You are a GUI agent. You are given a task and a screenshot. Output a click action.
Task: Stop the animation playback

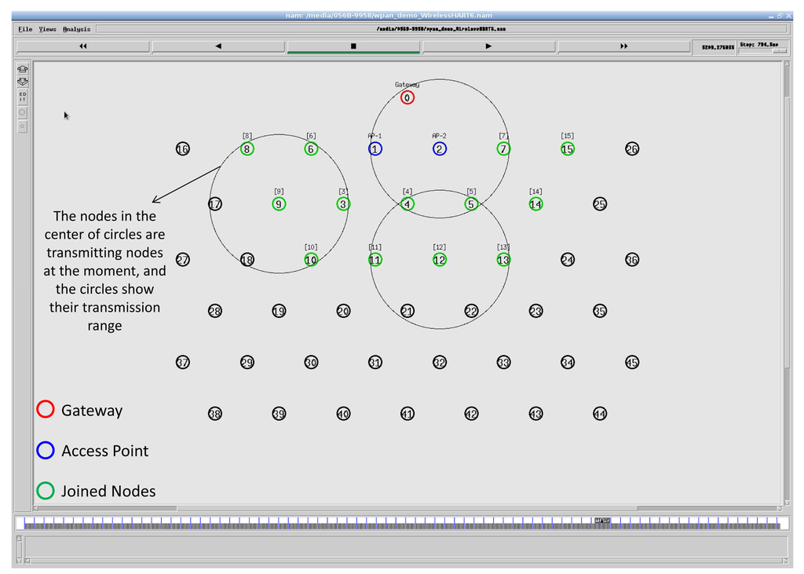tap(353, 46)
